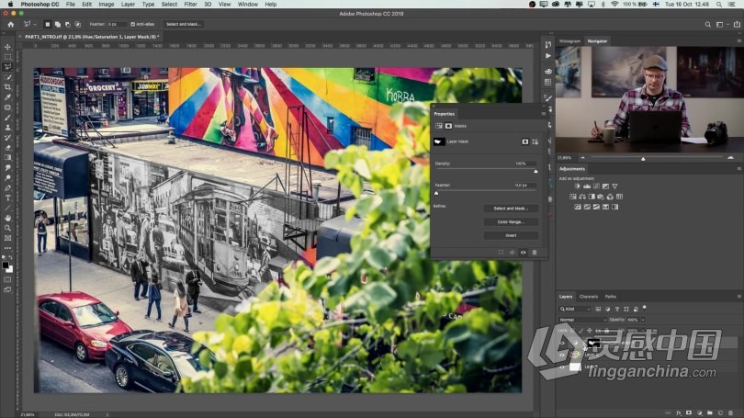Open the Normal blend mode dropdown

tap(582, 320)
